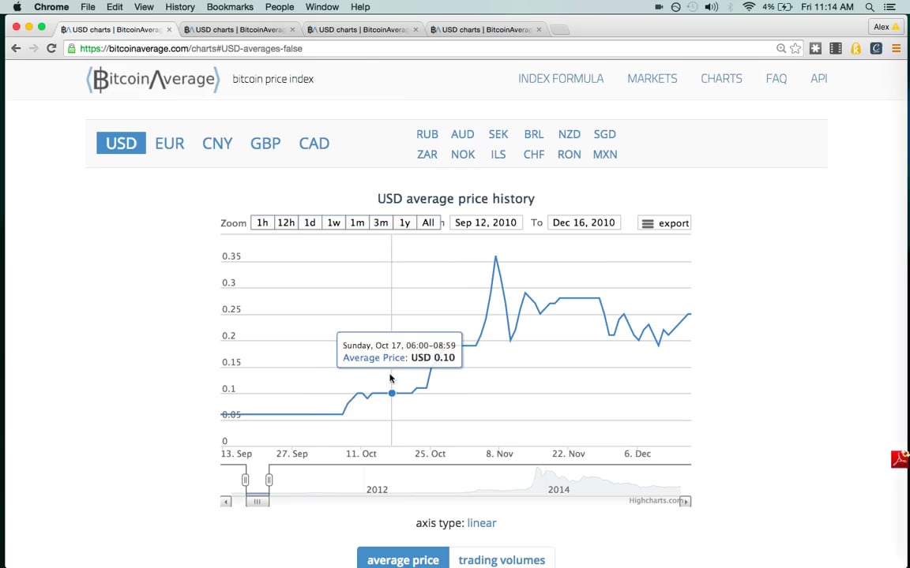
Task: Select the average price view
Action: click(403, 560)
